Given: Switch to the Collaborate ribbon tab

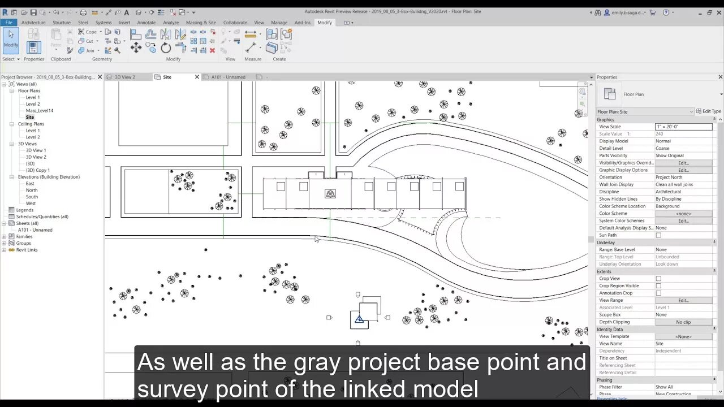Looking at the screenshot, I should (x=235, y=23).
